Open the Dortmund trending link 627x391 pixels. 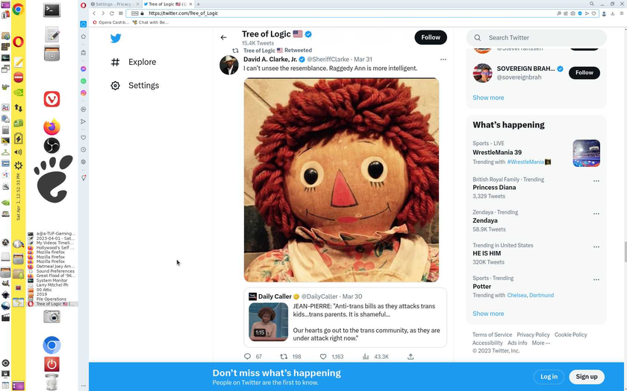(541, 295)
